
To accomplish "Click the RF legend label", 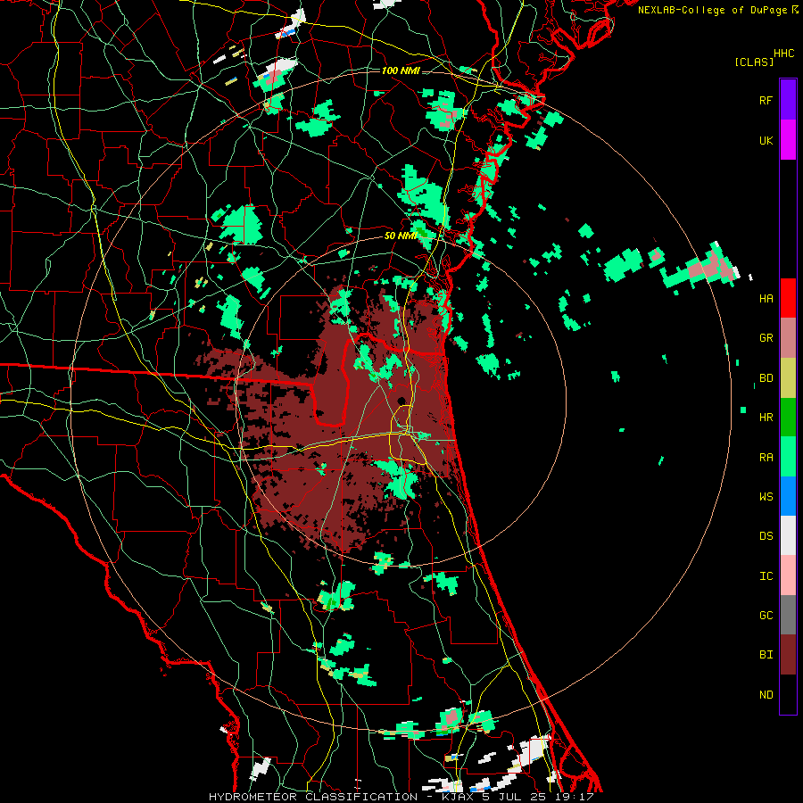I will 766,100.
